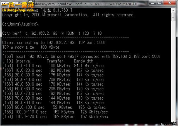Click the 'TCP window size: 100 MByte' line
The width and height of the screenshot is (178, 126).
click(31, 47)
